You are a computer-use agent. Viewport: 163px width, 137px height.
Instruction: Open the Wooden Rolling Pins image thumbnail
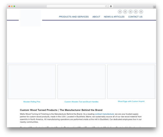32,82
